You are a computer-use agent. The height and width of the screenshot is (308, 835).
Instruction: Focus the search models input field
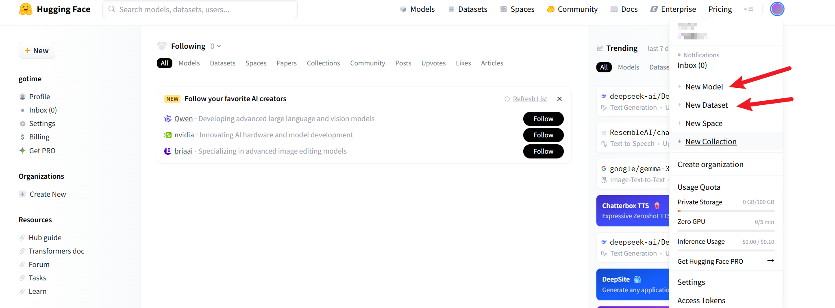(200, 9)
